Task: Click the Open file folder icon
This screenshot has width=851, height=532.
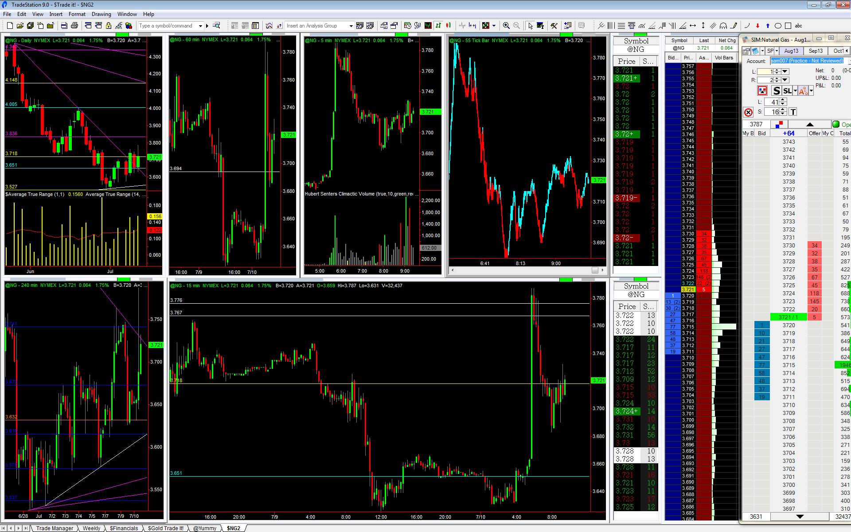Action: tap(20, 26)
